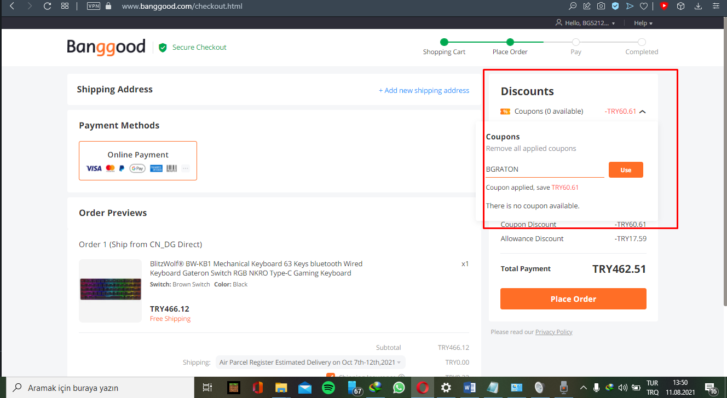Open the Help menu
Screen dimensions: 727x398
tap(643, 23)
